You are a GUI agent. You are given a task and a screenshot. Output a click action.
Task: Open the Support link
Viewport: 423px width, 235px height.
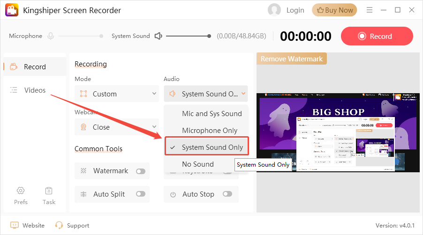tap(78, 226)
